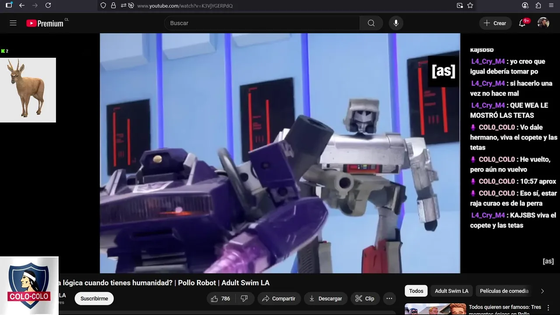
Task: Open the YouTube hamburger guide menu
Action: 13,23
